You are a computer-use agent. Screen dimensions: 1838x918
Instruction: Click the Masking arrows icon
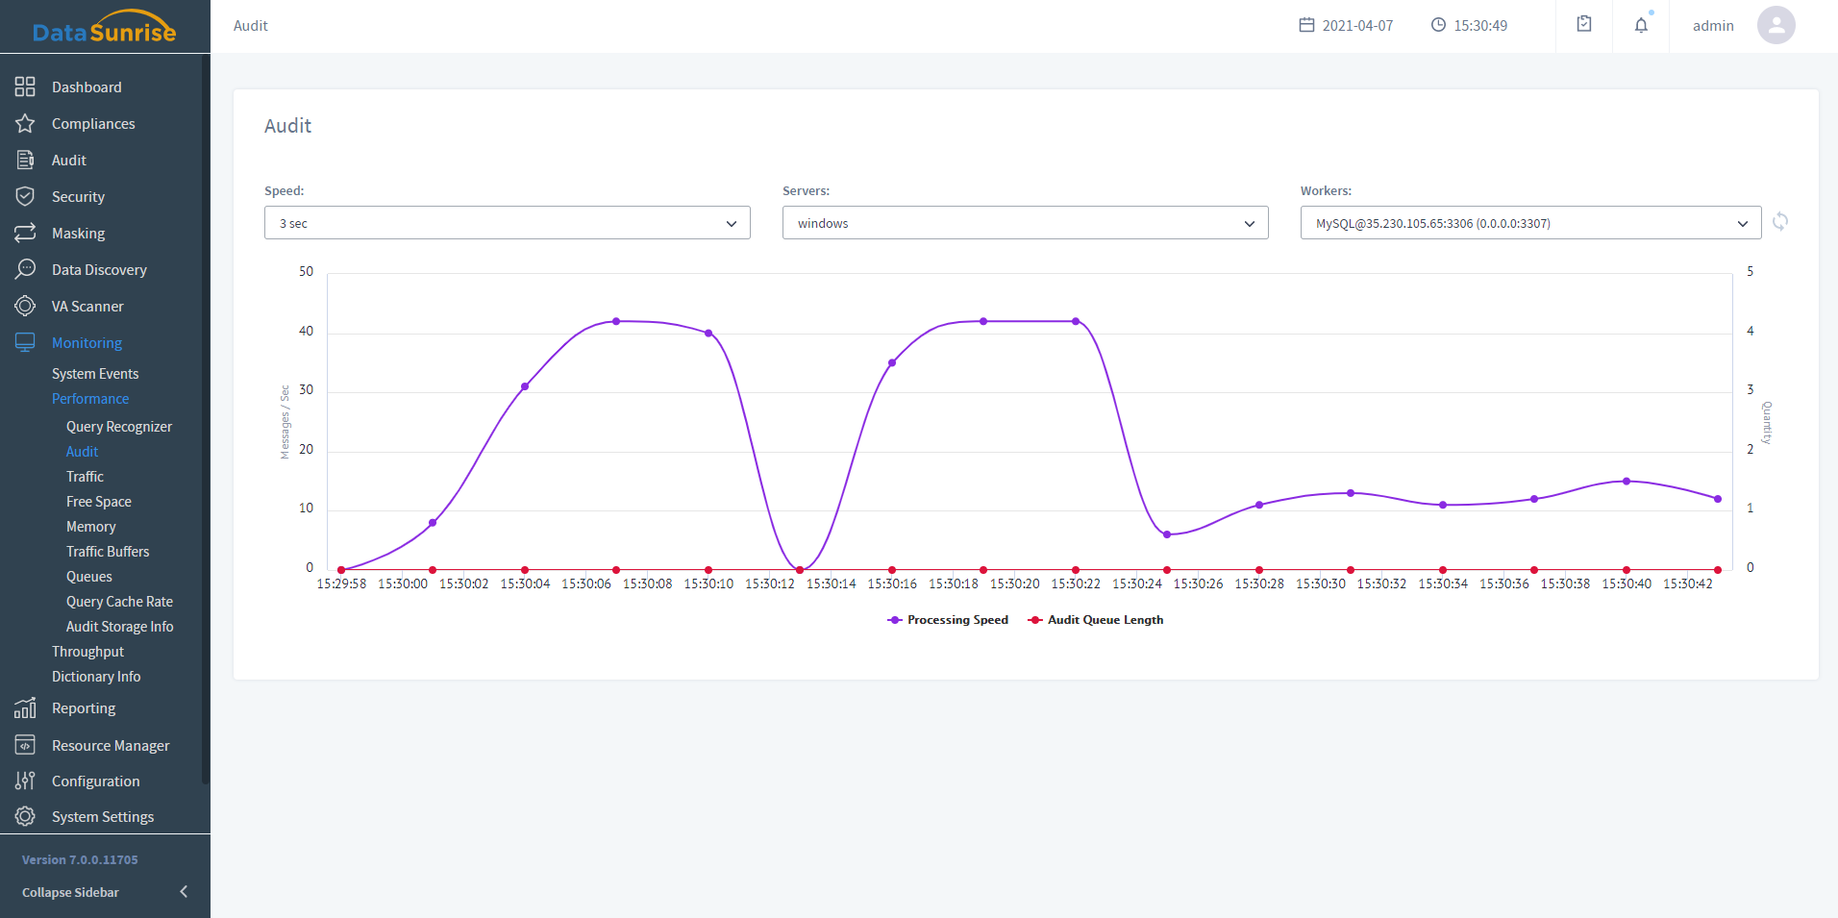click(25, 234)
